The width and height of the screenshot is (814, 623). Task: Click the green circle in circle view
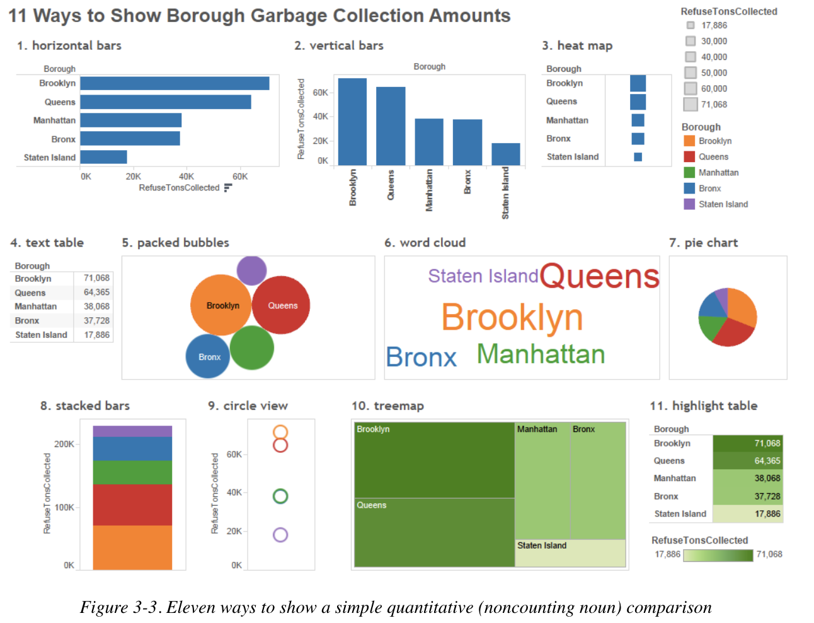click(282, 496)
